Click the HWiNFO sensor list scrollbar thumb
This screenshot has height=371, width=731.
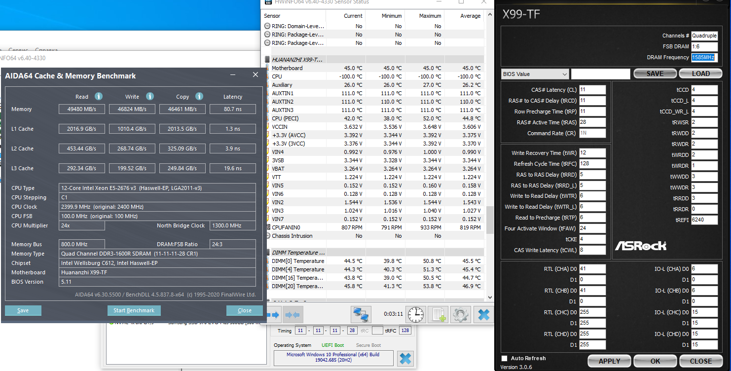point(490,220)
